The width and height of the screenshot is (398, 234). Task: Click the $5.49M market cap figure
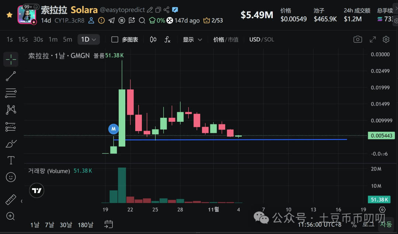pos(257,15)
